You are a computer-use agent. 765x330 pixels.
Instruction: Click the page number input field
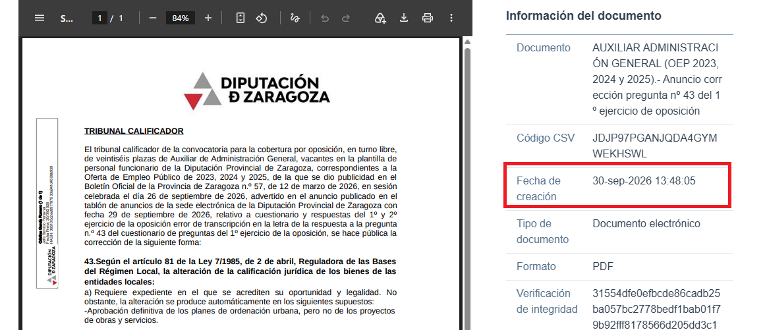[99, 18]
